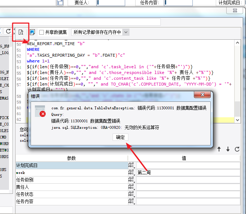Select the 计划完成日 parameter row
Screen dimensions: 246x214
point(72,165)
